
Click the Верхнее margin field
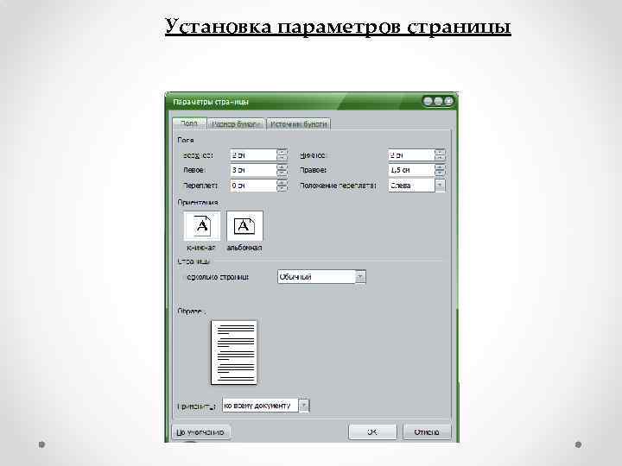[253, 155]
